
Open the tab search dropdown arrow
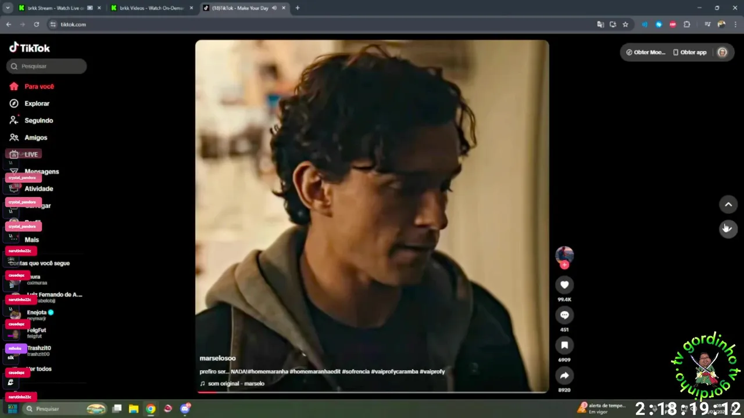coord(8,8)
